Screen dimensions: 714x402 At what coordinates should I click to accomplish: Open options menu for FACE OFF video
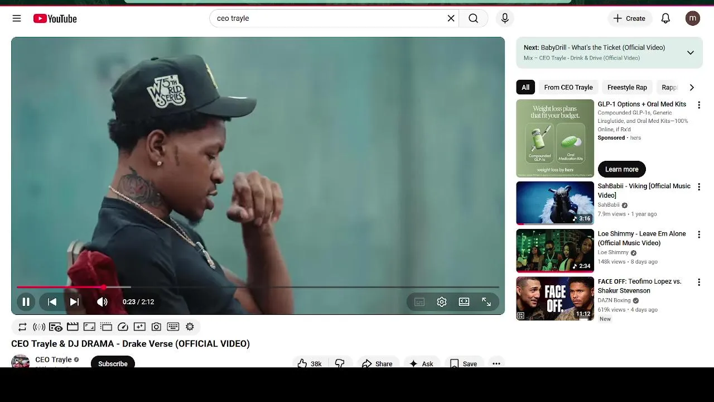pyautogui.click(x=698, y=283)
